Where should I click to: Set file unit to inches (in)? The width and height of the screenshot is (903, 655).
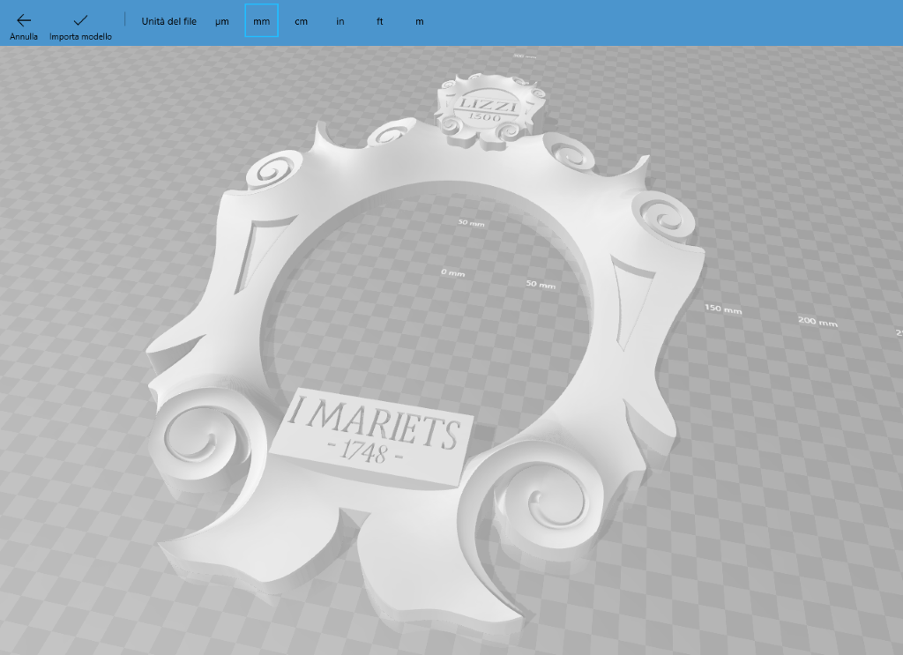click(x=340, y=21)
